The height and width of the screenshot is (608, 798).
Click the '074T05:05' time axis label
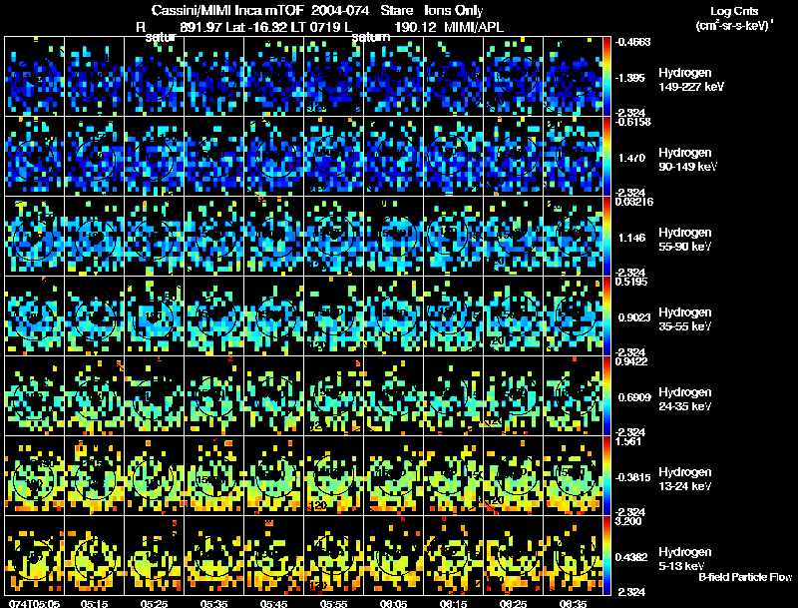(x=34, y=604)
